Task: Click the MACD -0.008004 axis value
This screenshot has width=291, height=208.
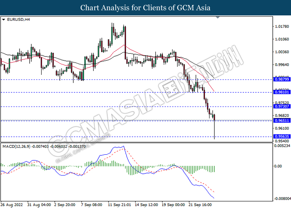Action: pos(282,199)
